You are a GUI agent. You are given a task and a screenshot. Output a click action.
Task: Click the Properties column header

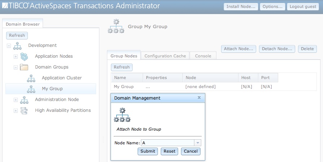163,78
